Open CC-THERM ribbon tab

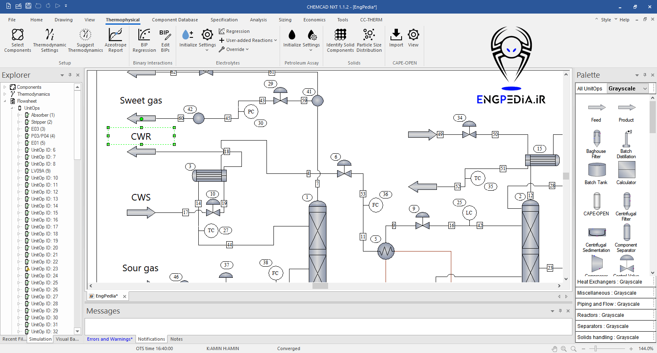[x=371, y=20]
